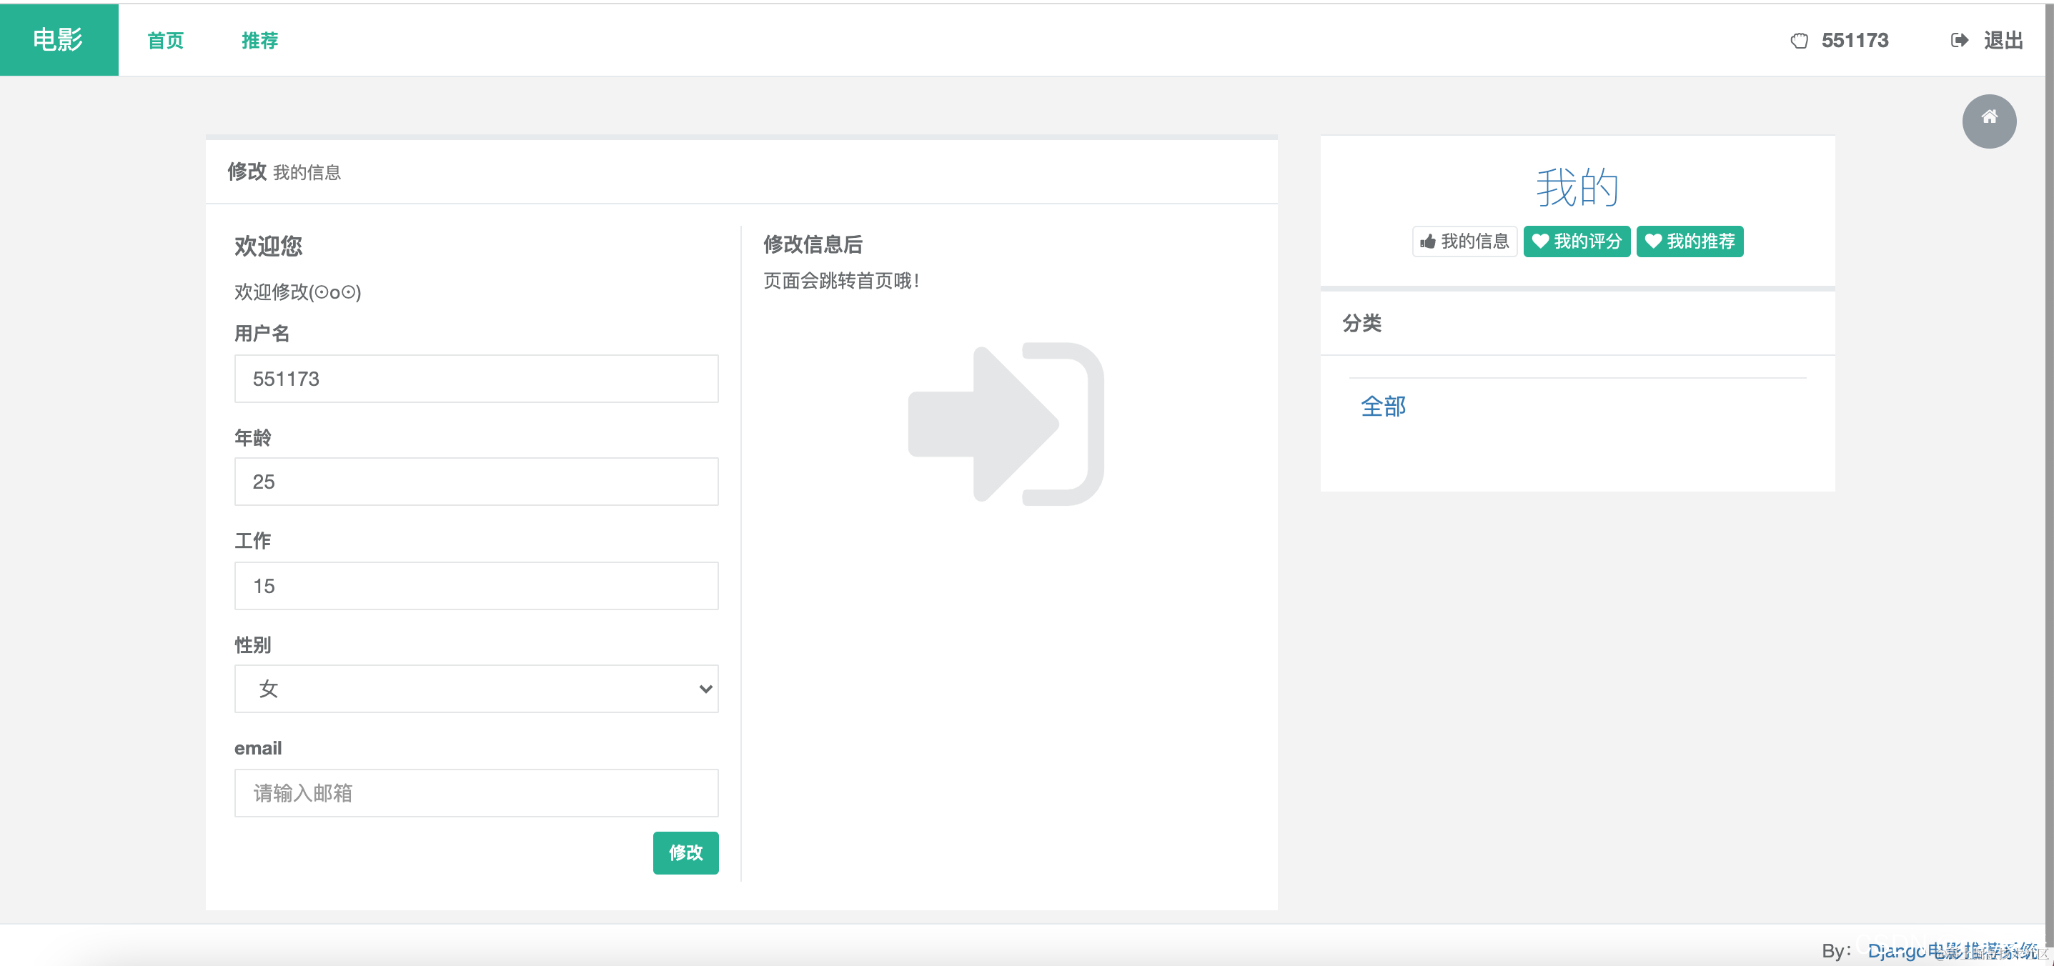The height and width of the screenshot is (966, 2054).
Task: Click the round home icon on the right
Action: coord(1989,120)
